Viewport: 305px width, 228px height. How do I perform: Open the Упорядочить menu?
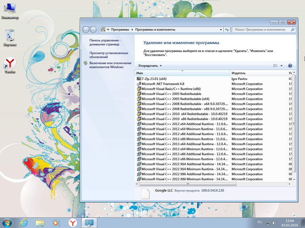pyautogui.click(x=150, y=66)
